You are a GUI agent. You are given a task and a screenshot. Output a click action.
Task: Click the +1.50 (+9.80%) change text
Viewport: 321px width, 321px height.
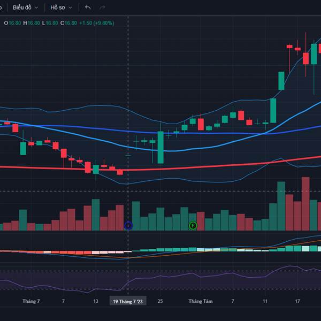(x=97, y=23)
